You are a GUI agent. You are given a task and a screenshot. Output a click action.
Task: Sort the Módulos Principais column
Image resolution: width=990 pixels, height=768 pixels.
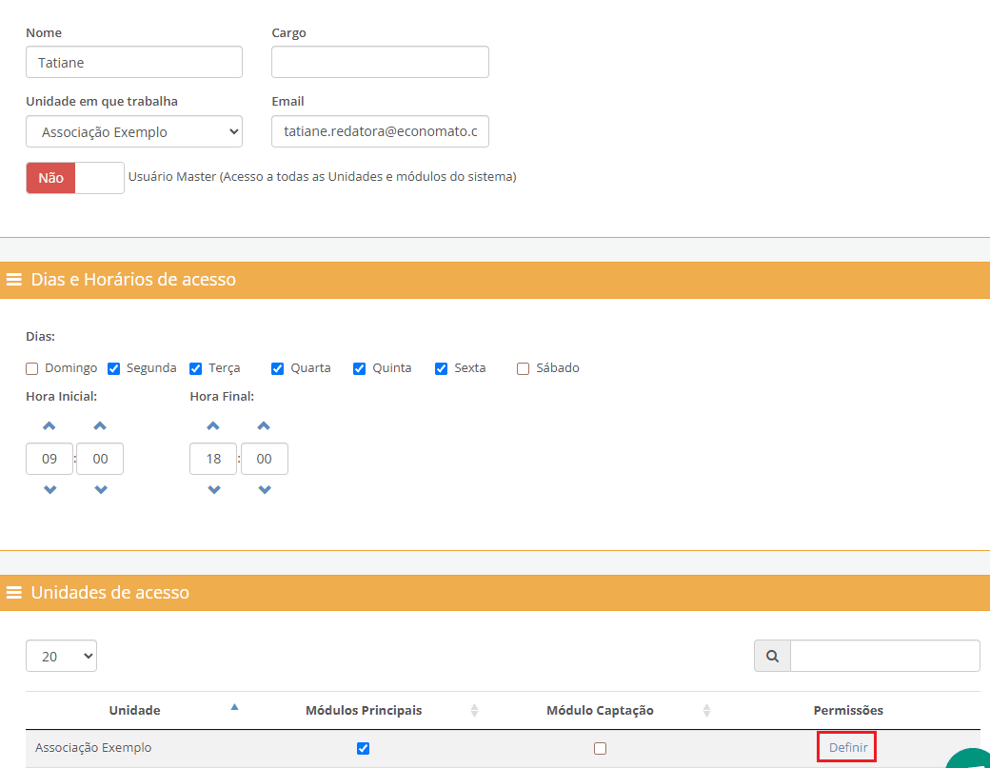point(474,711)
